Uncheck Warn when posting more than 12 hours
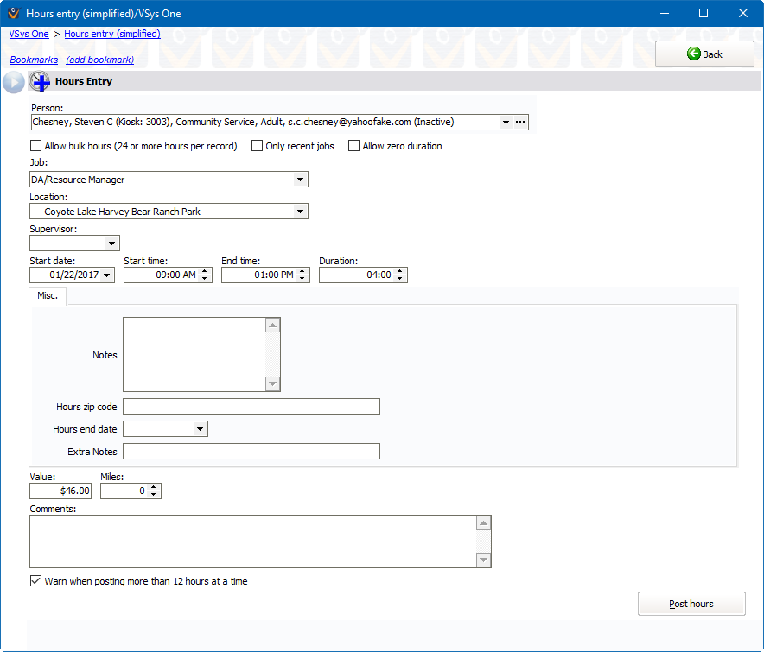This screenshot has width=764, height=652. point(36,581)
